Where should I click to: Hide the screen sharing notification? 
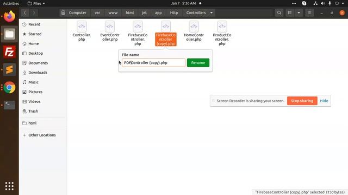point(324,101)
